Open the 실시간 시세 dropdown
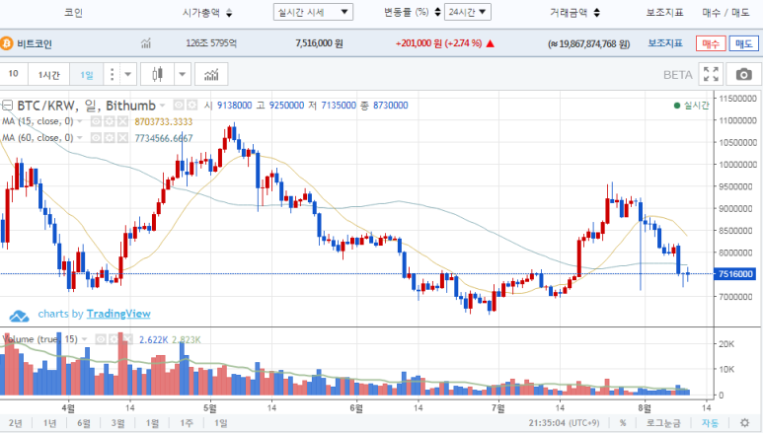The width and height of the screenshot is (763, 433). [x=313, y=12]
